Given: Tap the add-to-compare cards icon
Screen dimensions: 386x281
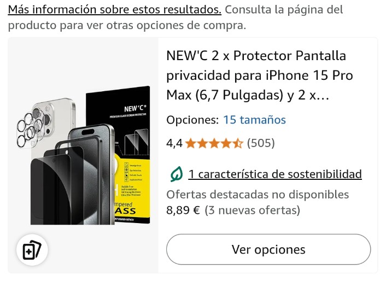Looking at the screenshot, I should click(32, 250).
